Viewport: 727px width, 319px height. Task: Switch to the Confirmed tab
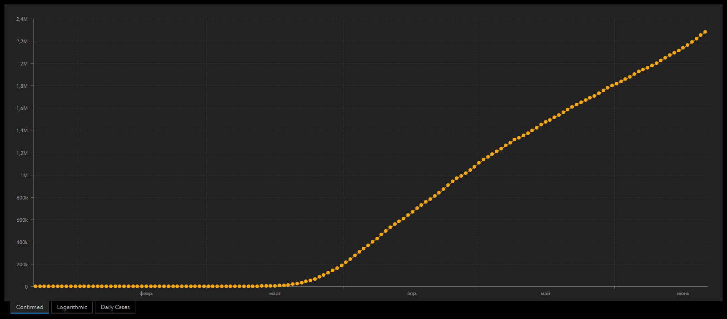point(30,307)
